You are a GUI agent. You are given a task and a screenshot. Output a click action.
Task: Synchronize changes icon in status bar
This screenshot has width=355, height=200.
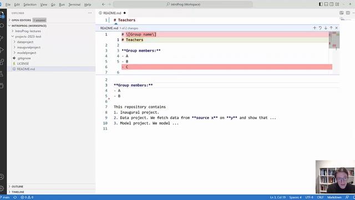point(15,197)
